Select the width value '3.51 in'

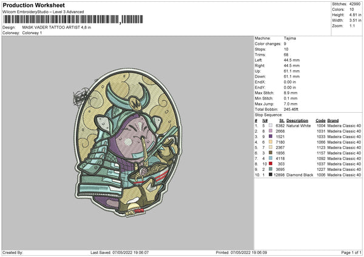(355, 21)
